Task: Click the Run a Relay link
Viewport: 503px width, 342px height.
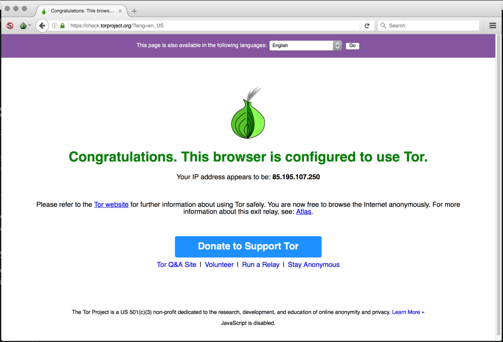Action: tap(261, 264)
